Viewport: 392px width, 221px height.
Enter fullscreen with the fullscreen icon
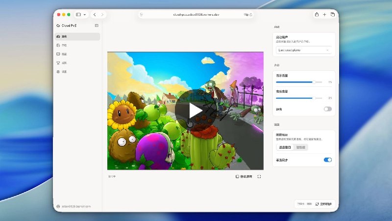click(259, 177)
